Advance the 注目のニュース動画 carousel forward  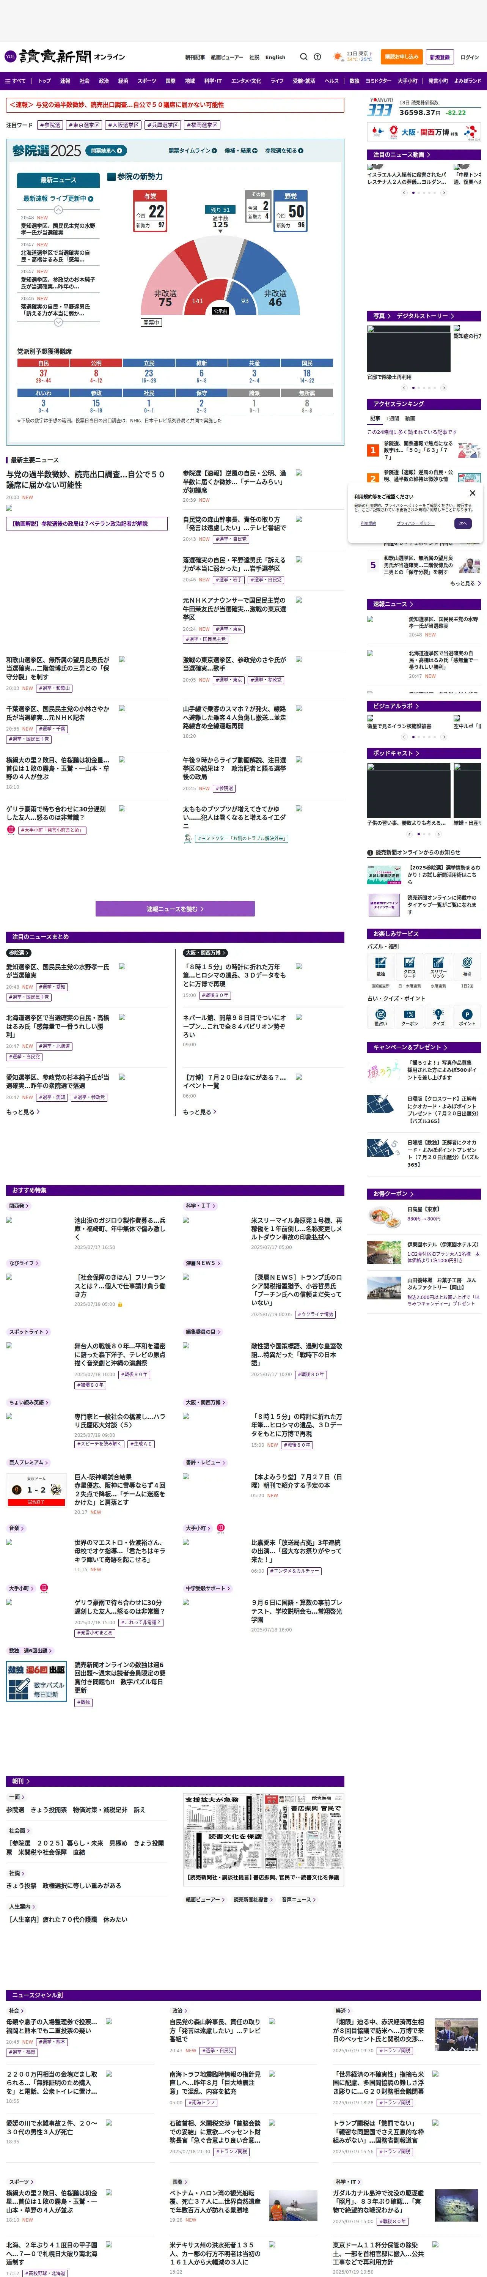[445, 193]
